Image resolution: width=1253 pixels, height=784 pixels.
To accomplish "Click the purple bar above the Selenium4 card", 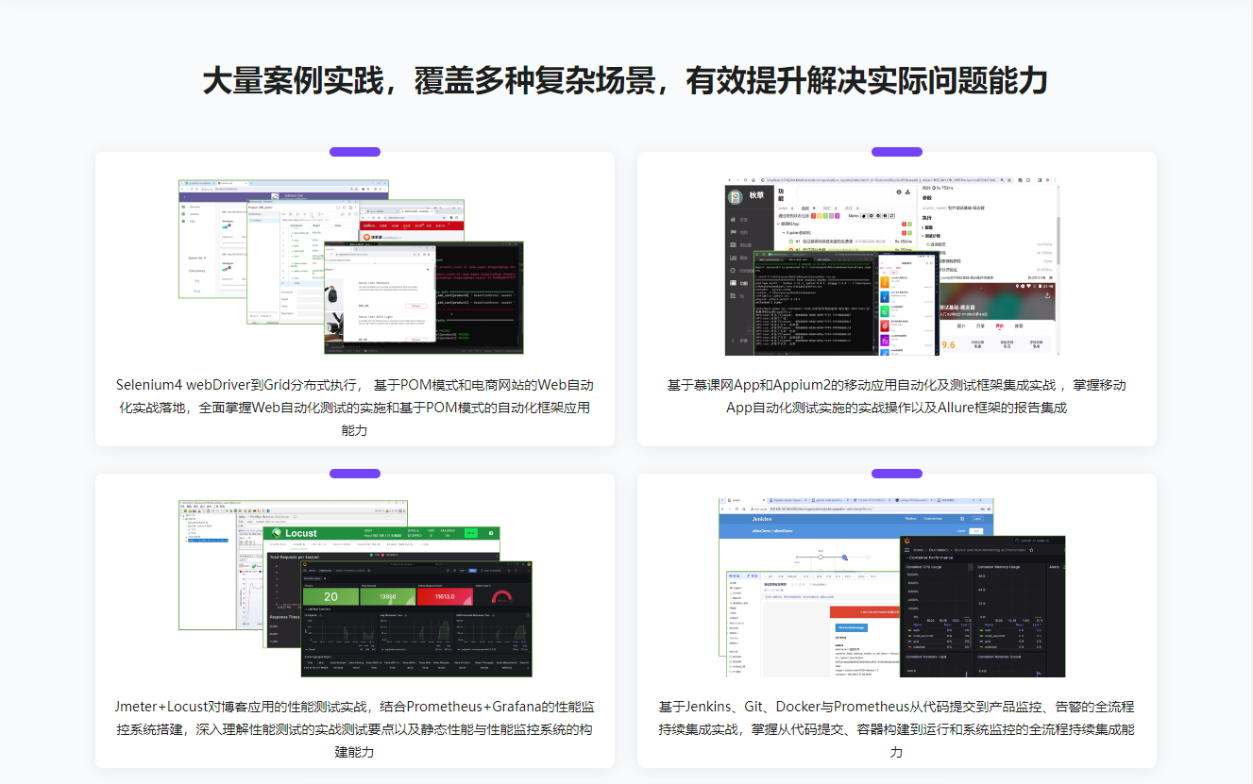I will tap(354, 152).
